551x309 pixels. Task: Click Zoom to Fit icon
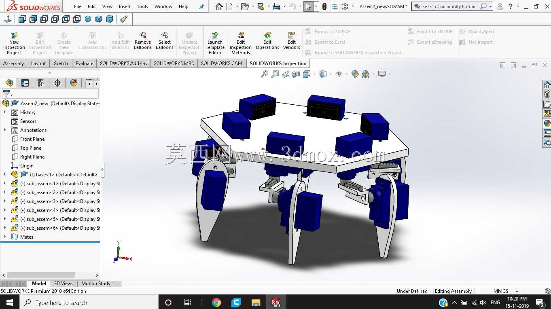pos(265,74)
